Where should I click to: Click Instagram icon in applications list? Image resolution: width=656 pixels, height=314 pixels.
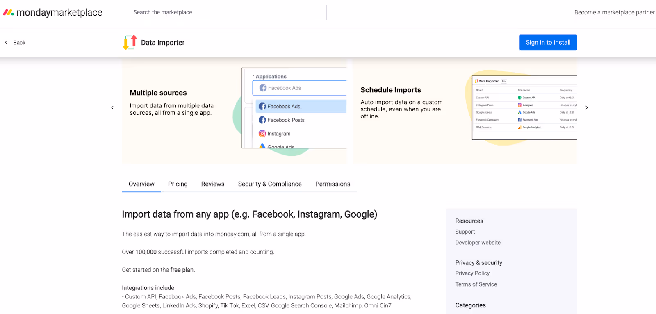pos(262,134)
